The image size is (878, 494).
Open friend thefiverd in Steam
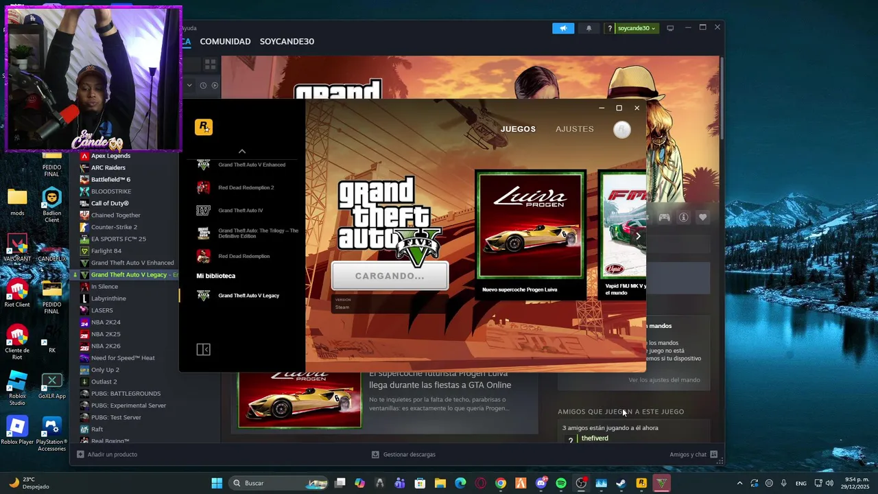point(594,438)
